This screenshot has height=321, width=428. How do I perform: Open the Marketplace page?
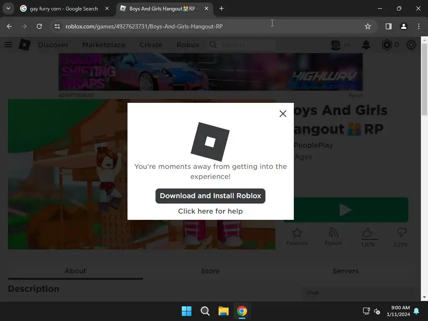tap(104, 45)
